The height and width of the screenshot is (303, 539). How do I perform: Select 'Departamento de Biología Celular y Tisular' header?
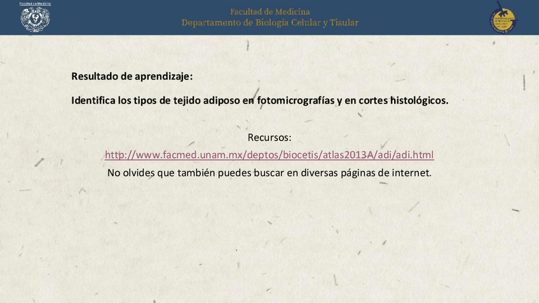pos(270,23)
